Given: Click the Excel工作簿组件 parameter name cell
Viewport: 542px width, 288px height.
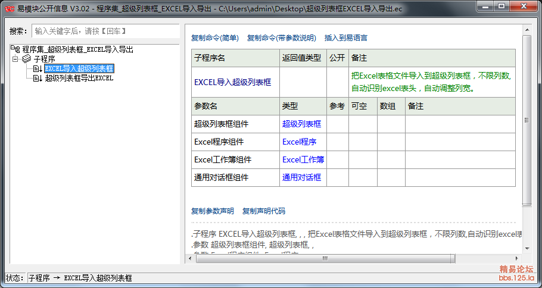Looking at the screenshot, I should point(235,160).
